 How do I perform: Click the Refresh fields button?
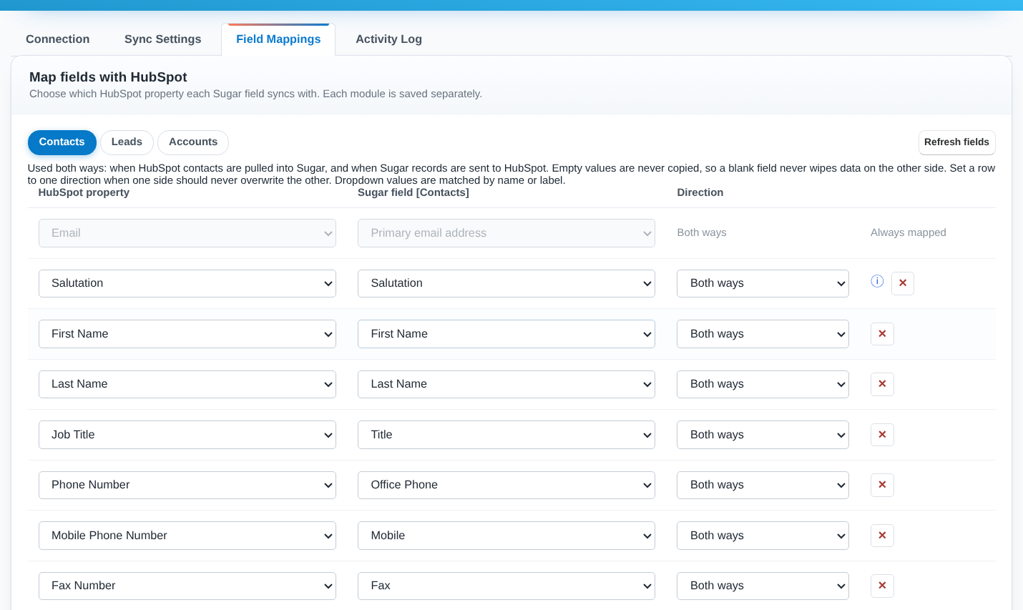[x=956, y=142]
